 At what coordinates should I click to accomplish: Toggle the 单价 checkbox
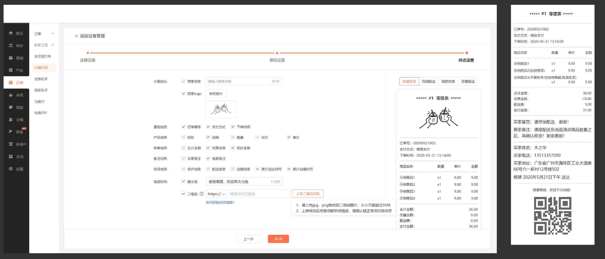point(289,137)
